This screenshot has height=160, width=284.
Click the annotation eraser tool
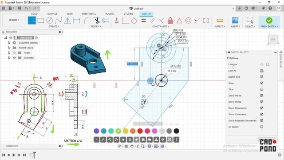click(123, 140)
